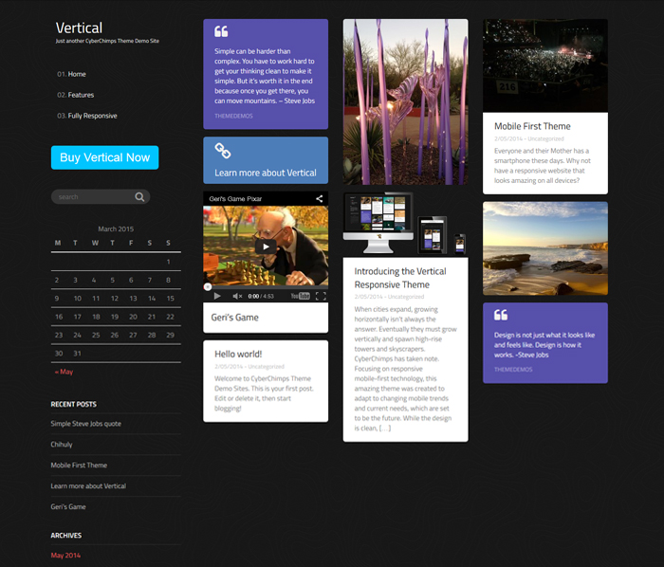
Task: Open recent post Simple Steve Jobs quote
Action: (86, 424)
